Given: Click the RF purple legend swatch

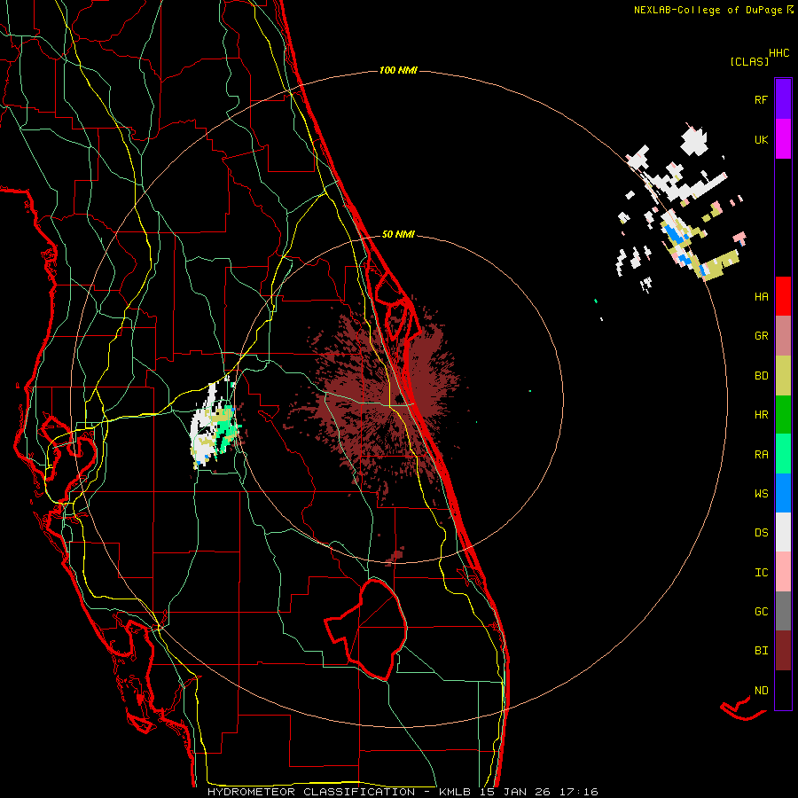Looking at the screenshot, I should (783, 99).
